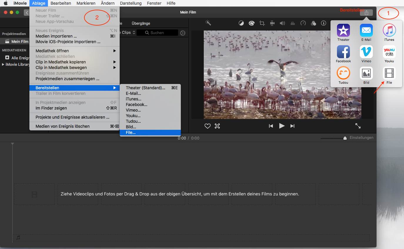The width and height of the screenshot is (404, 249).
Task: Open the clip filter and audio effects tool
Action: pos(313,23)
